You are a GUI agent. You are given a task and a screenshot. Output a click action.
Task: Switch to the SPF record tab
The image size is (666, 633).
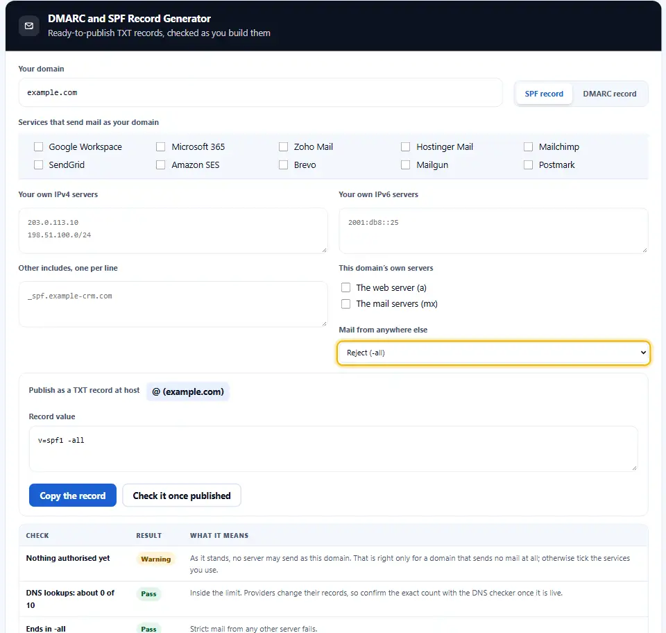click(544, 94)
